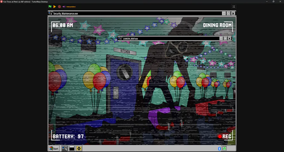Click the Security_Maintenance.exe title text

coord(66,14)
